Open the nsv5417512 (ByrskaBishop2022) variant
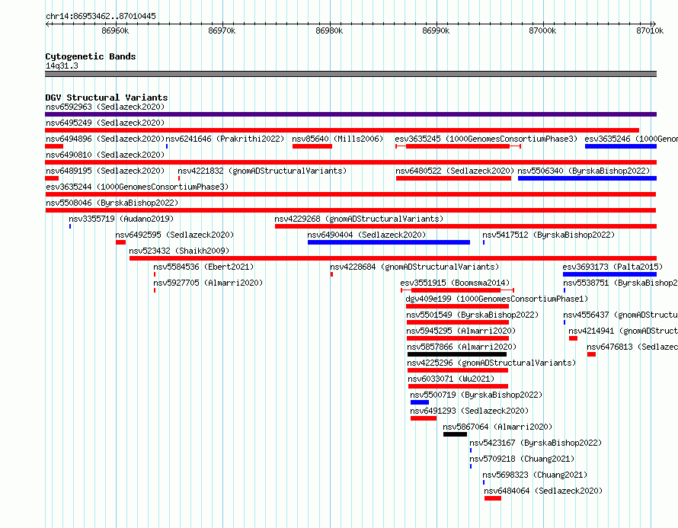 pyautogui.click(x=548, y=235)
